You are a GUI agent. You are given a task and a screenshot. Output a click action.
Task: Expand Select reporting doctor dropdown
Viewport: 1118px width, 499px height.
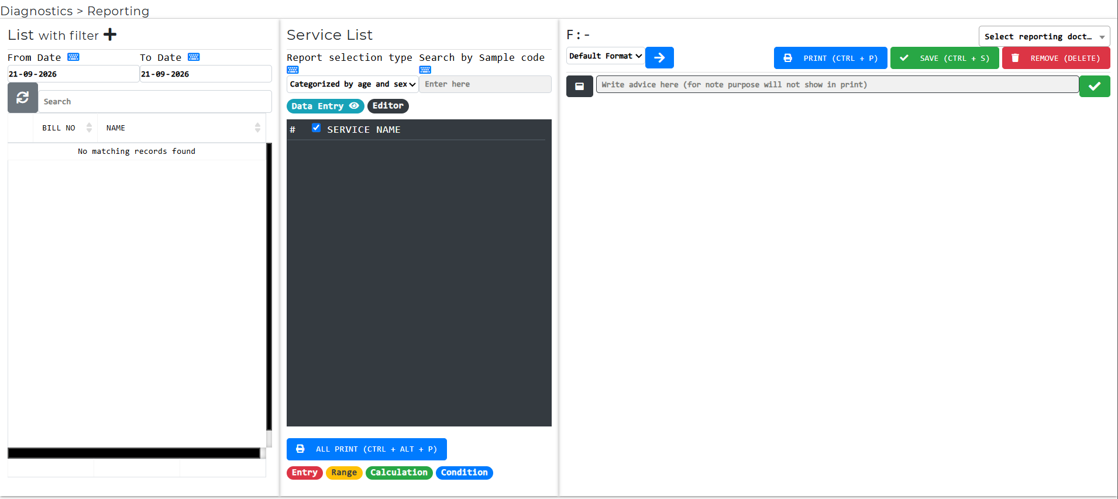coord(1044,36)
